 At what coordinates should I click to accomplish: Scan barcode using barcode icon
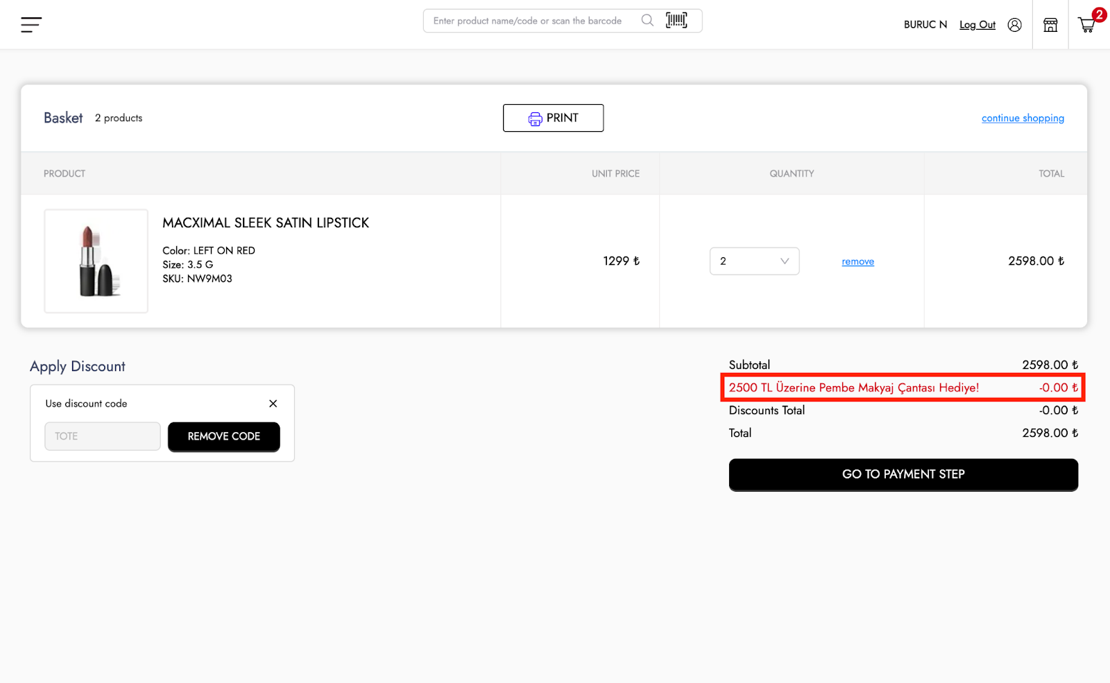click(676, 21)
